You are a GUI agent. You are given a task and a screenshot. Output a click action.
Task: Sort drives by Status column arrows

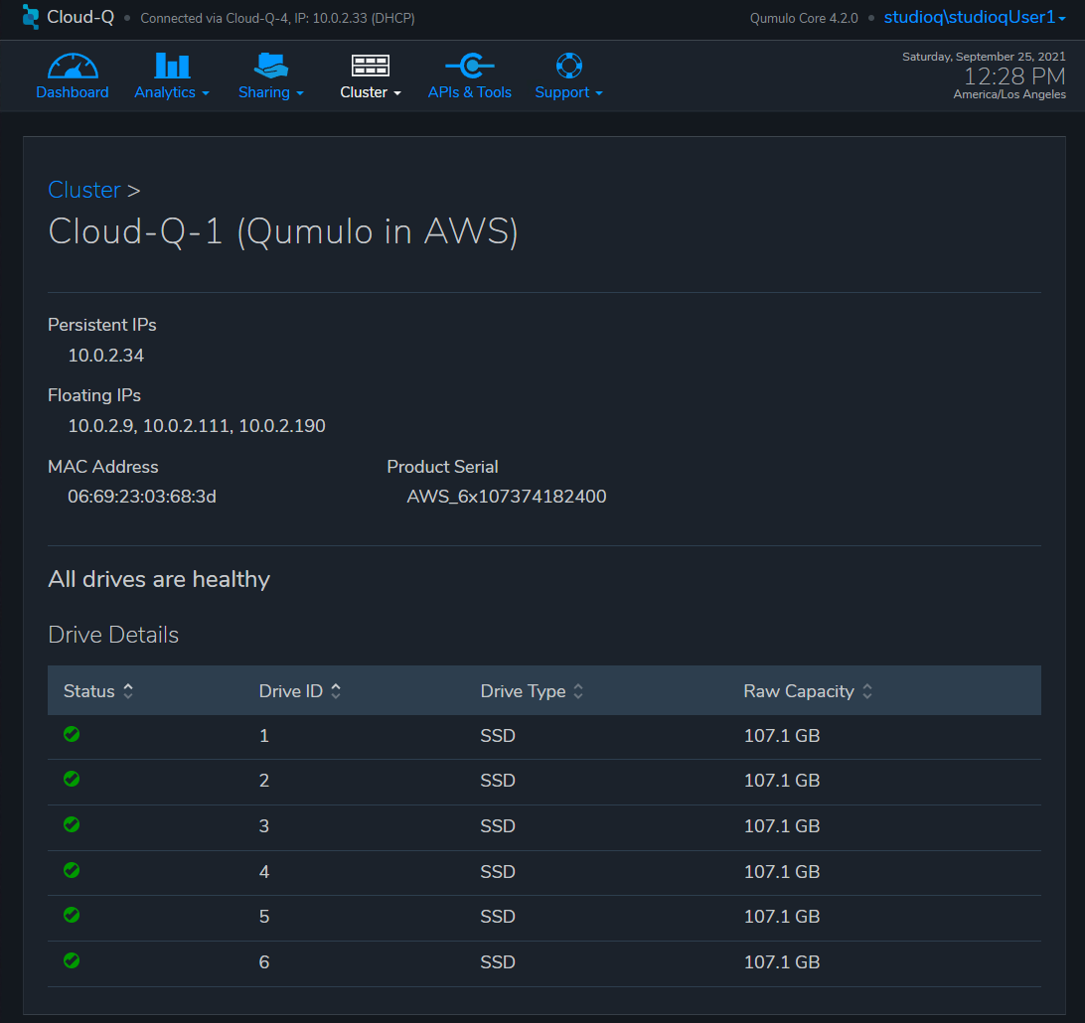(128, 691)
